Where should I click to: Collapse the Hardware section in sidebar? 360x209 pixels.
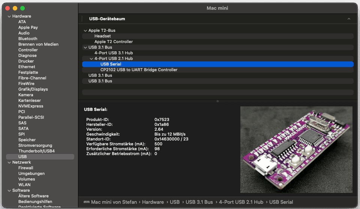(9, 16)
